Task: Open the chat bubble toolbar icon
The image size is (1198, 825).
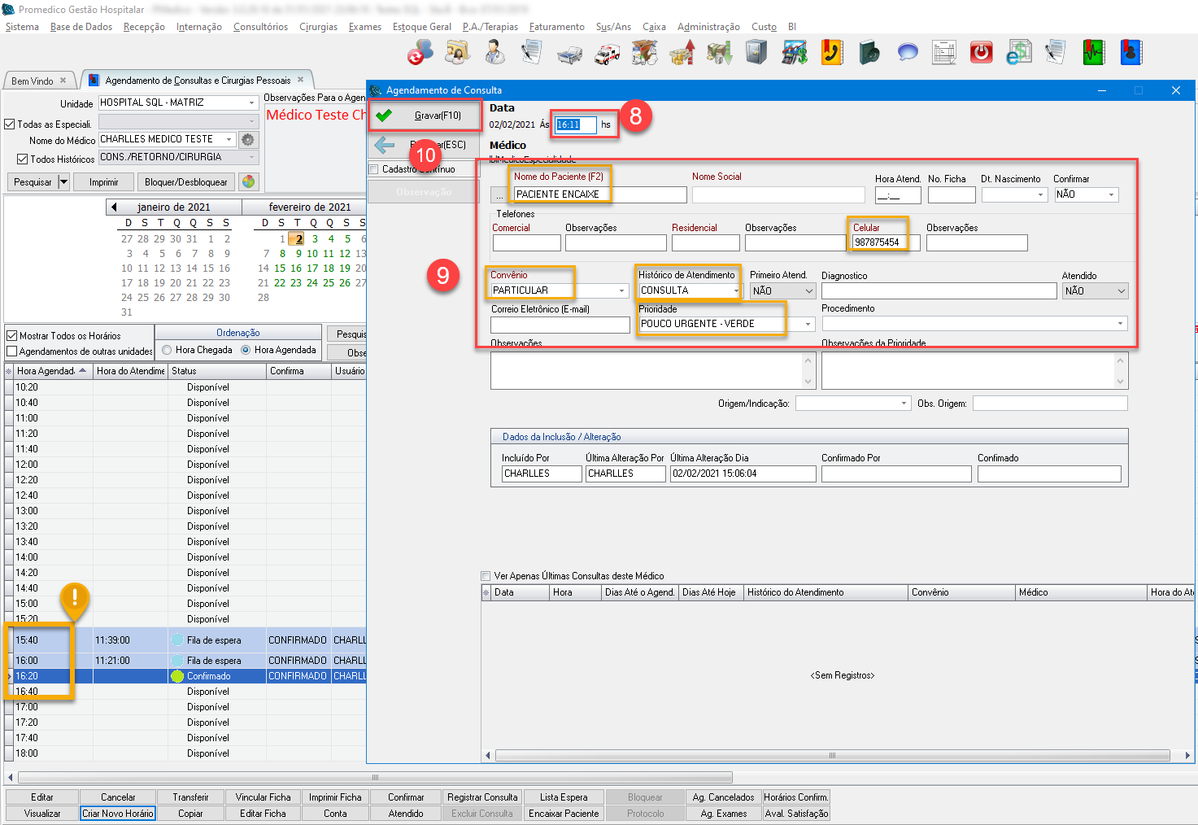Action: (x=907, y=53)
